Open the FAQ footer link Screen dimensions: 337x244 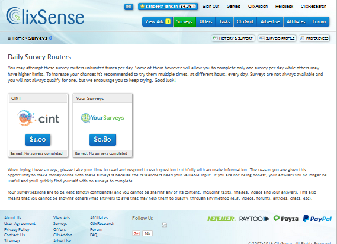pyautogui.click(x=94, y=235)
